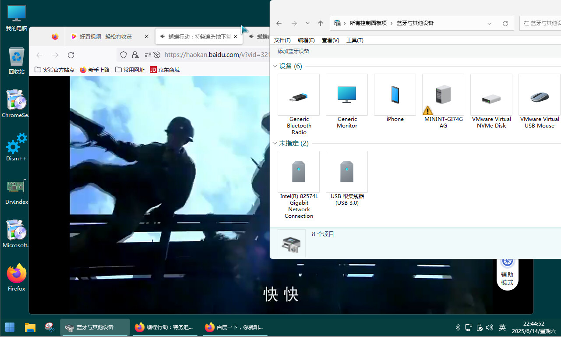The image size is (561, 337).
Task: Select the Generic Bluetooth Radio device
Action: [299, 104]
